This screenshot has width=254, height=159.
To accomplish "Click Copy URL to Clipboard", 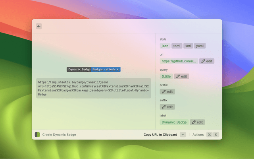I will click(160, 135).
